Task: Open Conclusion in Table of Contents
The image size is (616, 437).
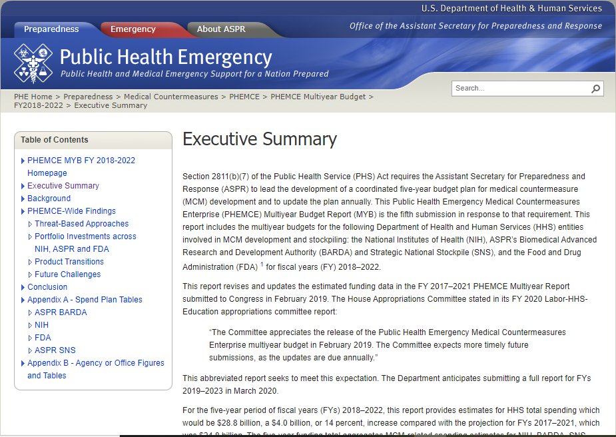Action: tap(47, 287)
